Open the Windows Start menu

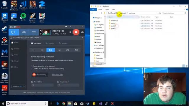(x=3, y=103)
